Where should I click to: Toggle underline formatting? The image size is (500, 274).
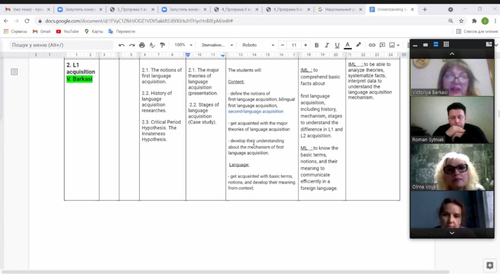[337, 45]
